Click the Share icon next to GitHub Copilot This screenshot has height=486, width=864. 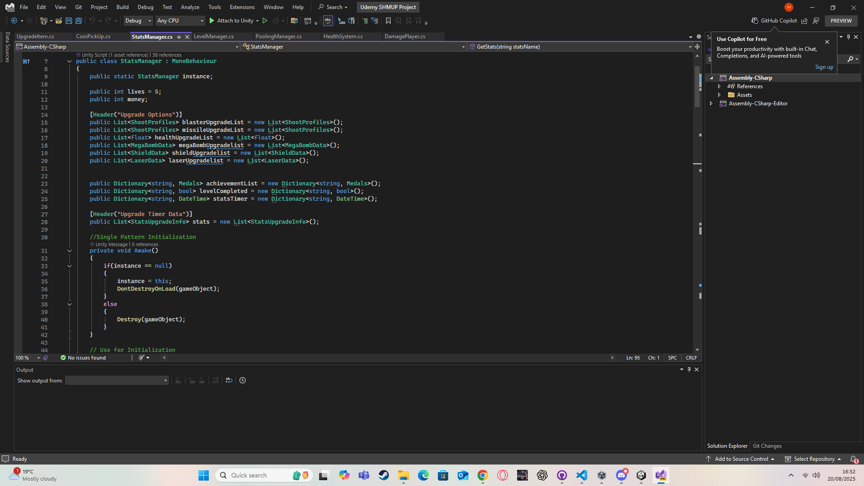pos(805,21)
